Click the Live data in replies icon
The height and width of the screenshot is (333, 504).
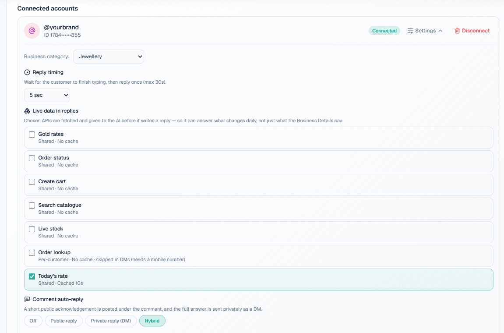[27, 111]
